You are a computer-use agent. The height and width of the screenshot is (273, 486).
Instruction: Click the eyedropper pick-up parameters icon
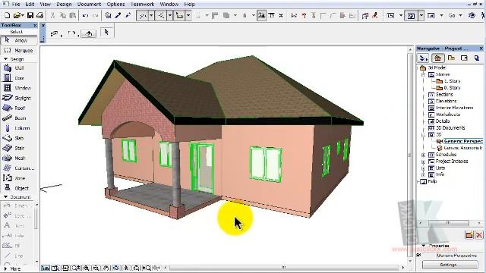(x=118, y=15)
